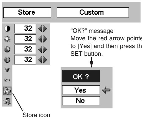The image size is (142, 119).
Task: Click the down triangle for more items
Action: (x=7, y=70)
